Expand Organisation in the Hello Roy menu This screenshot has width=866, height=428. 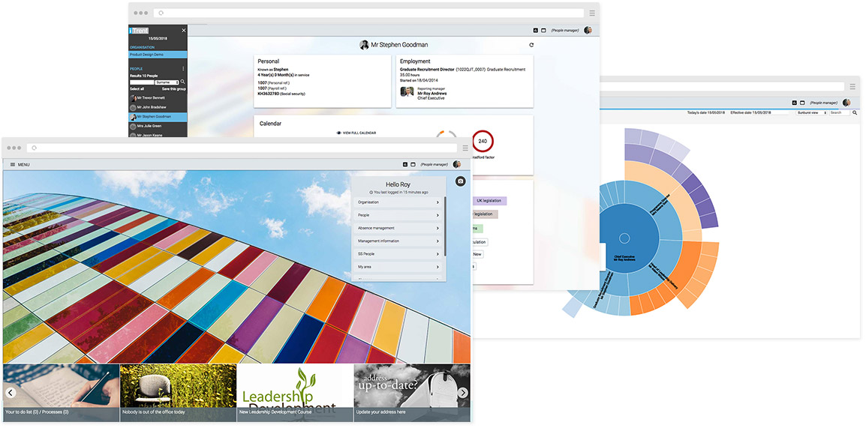click(x=398, y=202)
